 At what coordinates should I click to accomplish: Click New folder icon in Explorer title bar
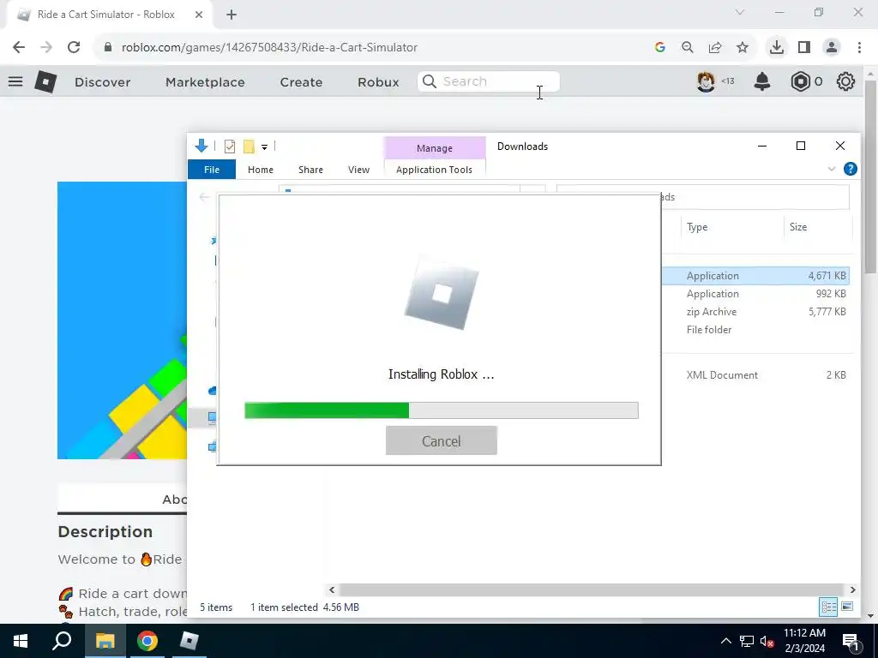tap(249, 147)
